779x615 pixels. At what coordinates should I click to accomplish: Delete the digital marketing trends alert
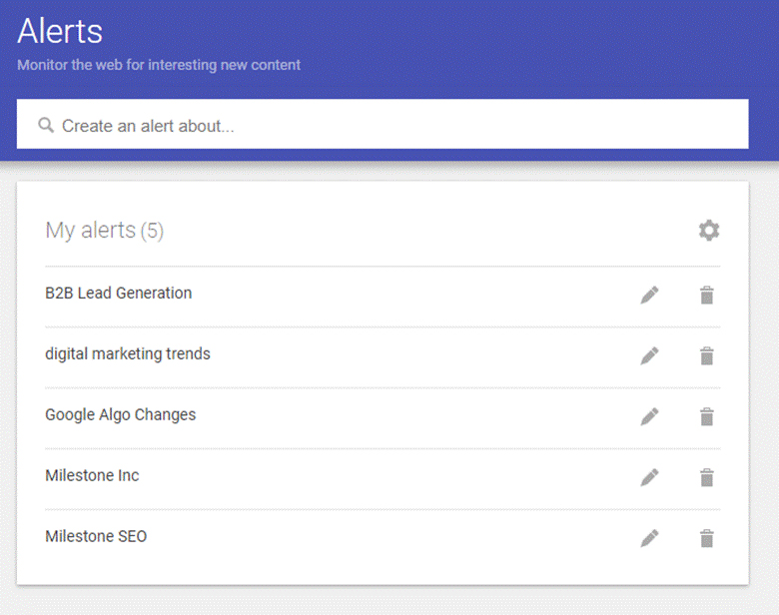point(707,355)
